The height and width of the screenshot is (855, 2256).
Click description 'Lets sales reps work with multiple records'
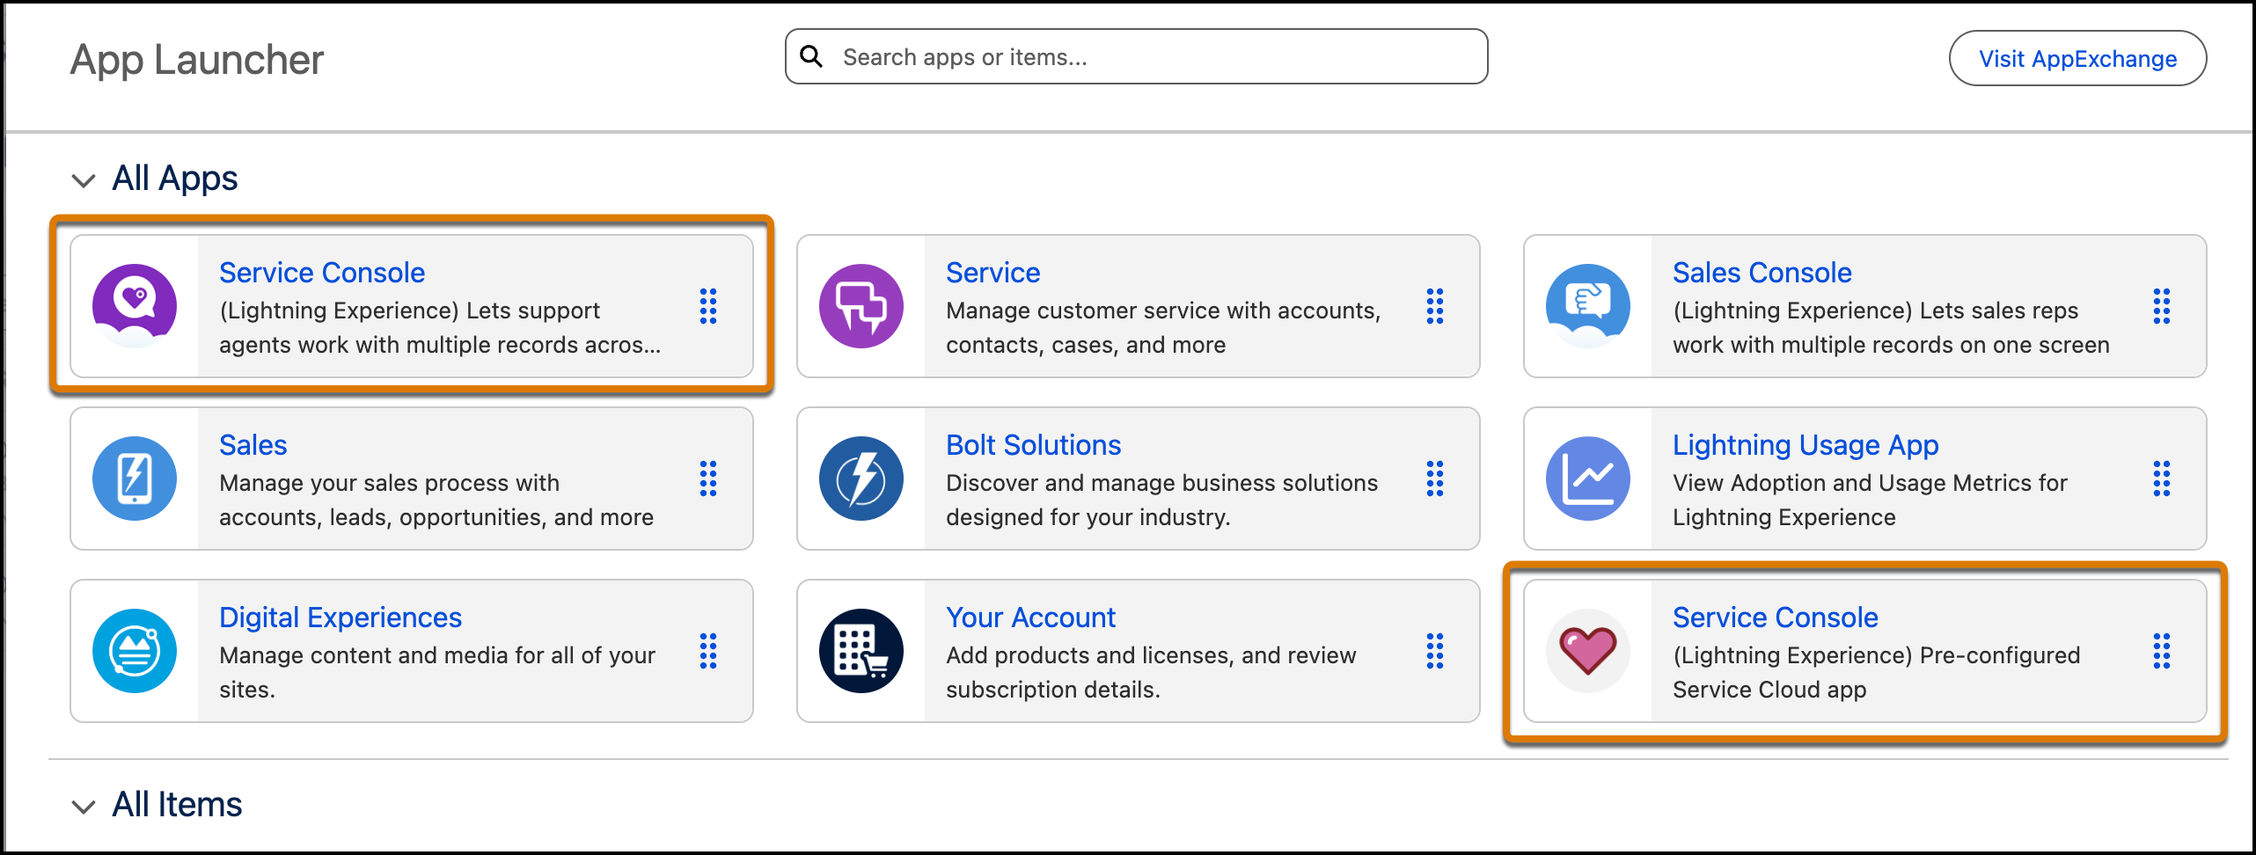[x=1891, y=327]
